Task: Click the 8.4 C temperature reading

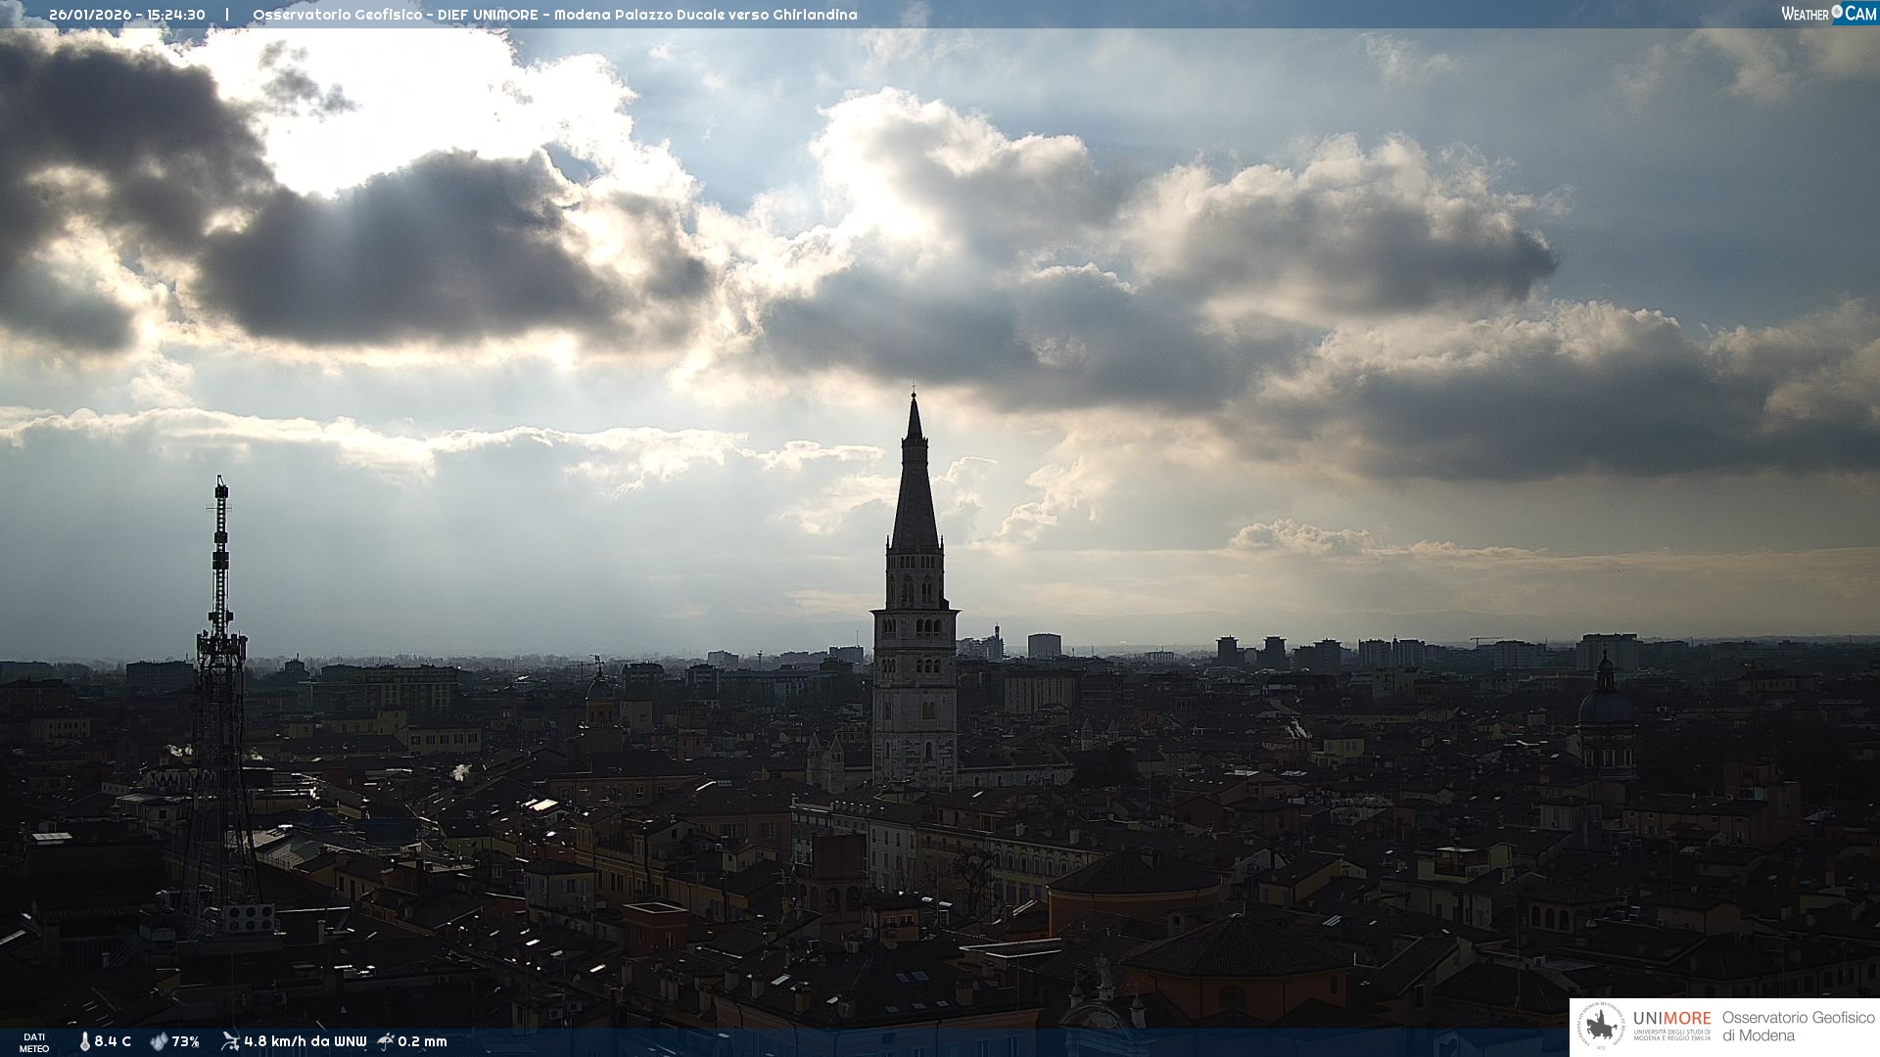Action: pyautogui.click(x=113, y=1041)
